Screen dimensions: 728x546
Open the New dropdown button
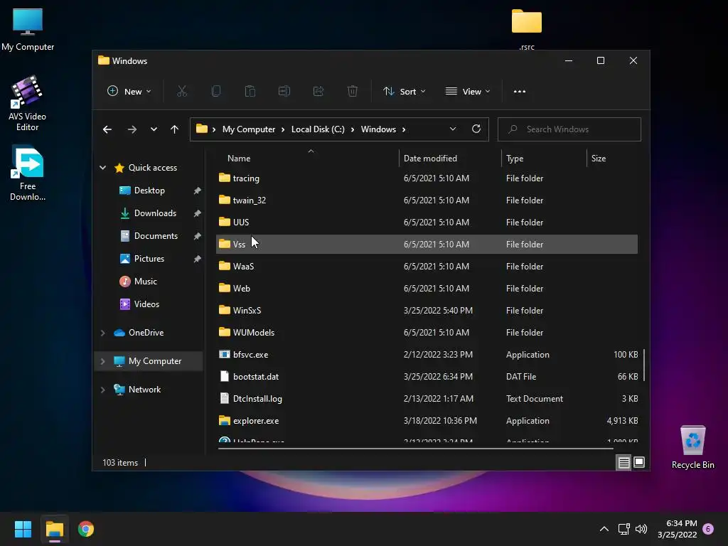point(129,92)
